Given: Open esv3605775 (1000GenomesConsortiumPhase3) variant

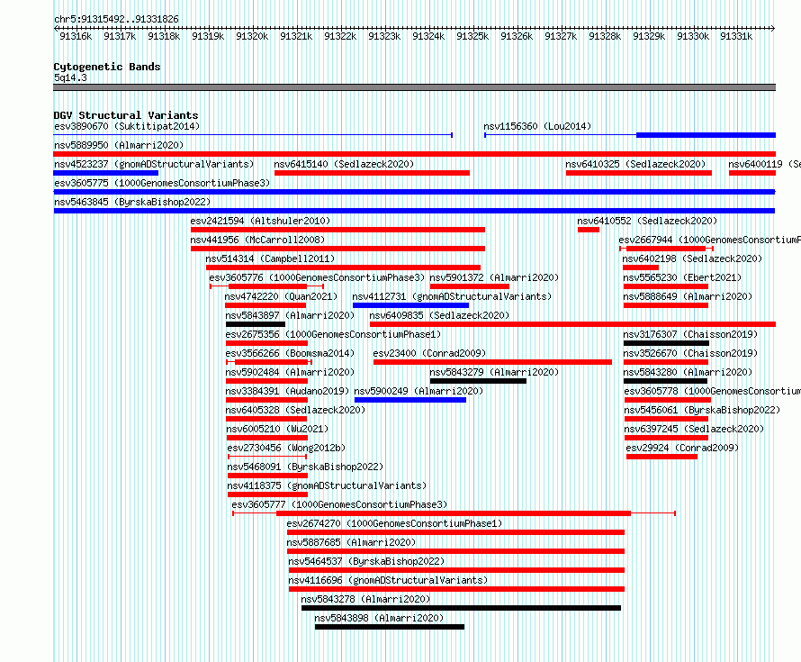Looking at the screenshot, I should coord(162,183).
